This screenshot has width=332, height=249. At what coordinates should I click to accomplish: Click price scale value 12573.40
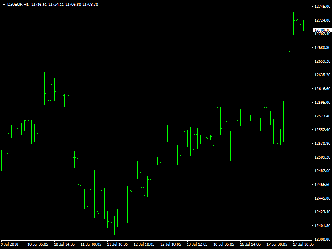click(x=322, y=116)
